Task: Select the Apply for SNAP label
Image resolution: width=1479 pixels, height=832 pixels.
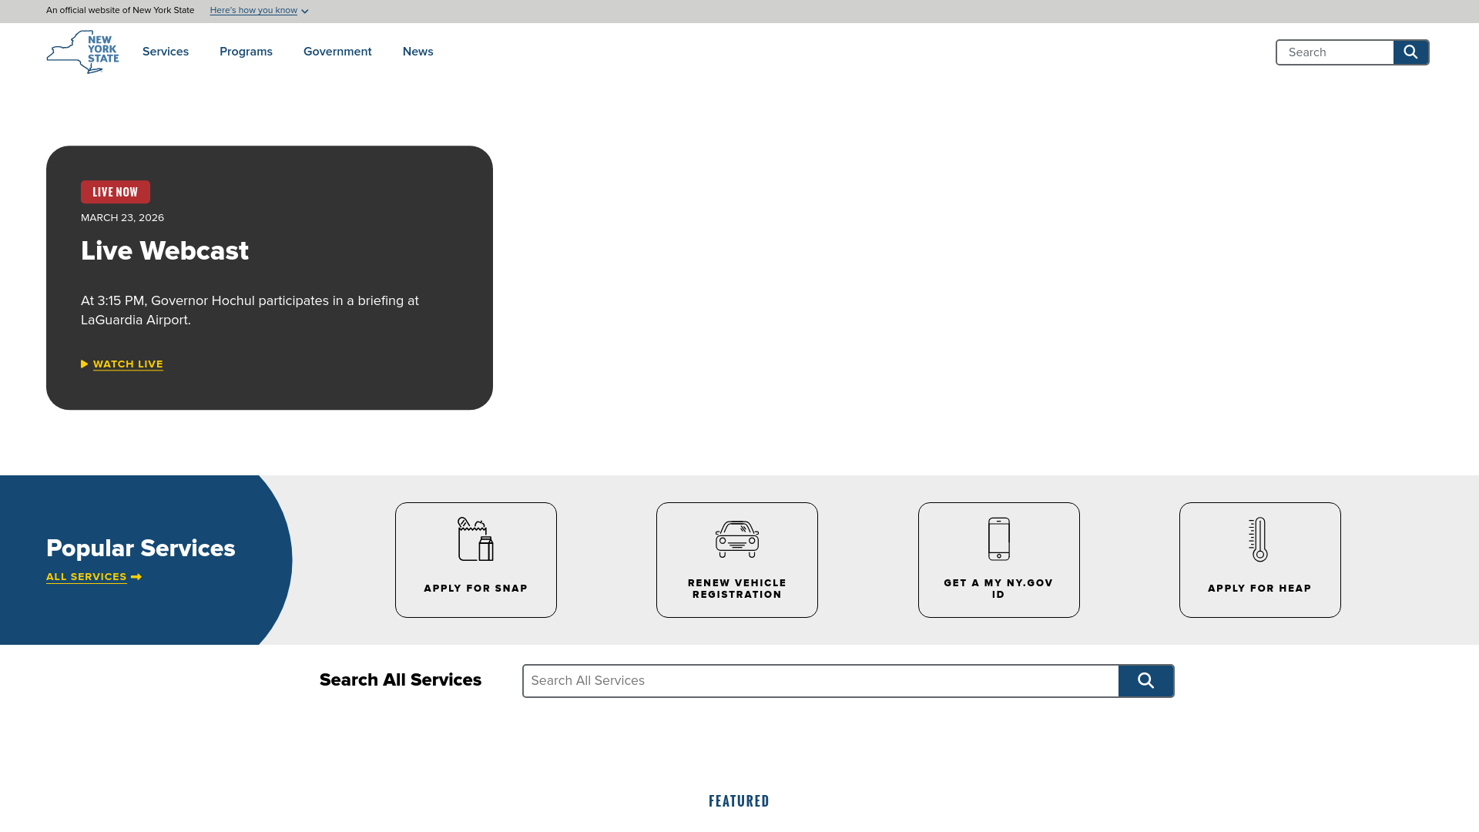Action: click(x=476, y=589)
